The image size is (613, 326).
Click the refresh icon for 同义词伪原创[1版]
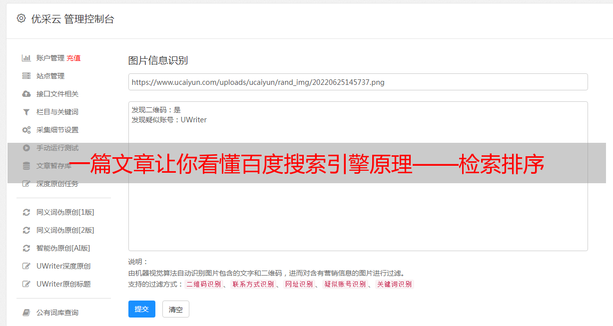[26, 212]
